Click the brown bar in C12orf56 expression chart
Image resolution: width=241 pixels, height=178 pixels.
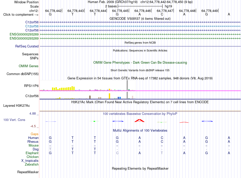pos(90,97)
